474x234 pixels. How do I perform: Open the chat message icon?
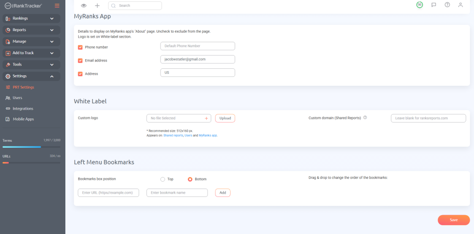pyautogui.click(x=434, y=5)
